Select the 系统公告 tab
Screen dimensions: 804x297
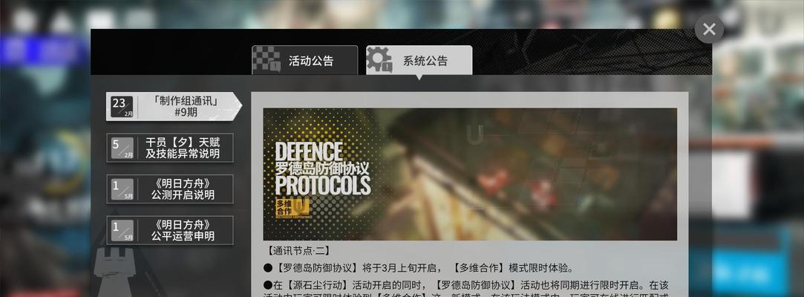pos(419,60)
